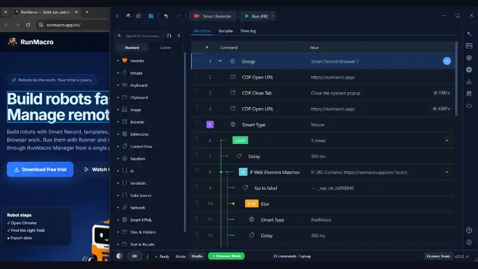Click the back arrow in RunMacro toolbar
Viewport: 478px width, 269px height.
118,16
